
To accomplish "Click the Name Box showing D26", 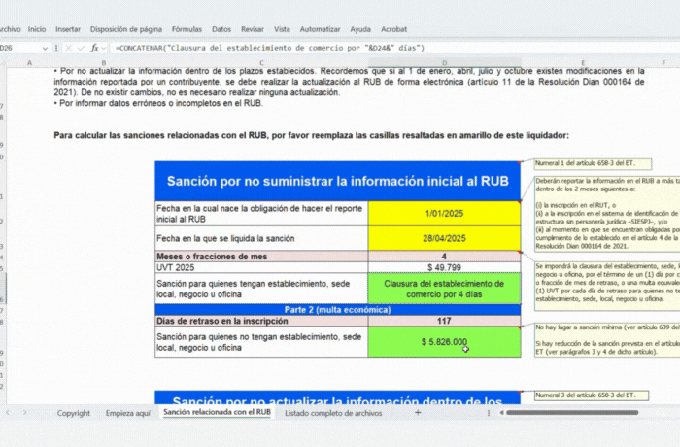I will [x=19, y=48].
